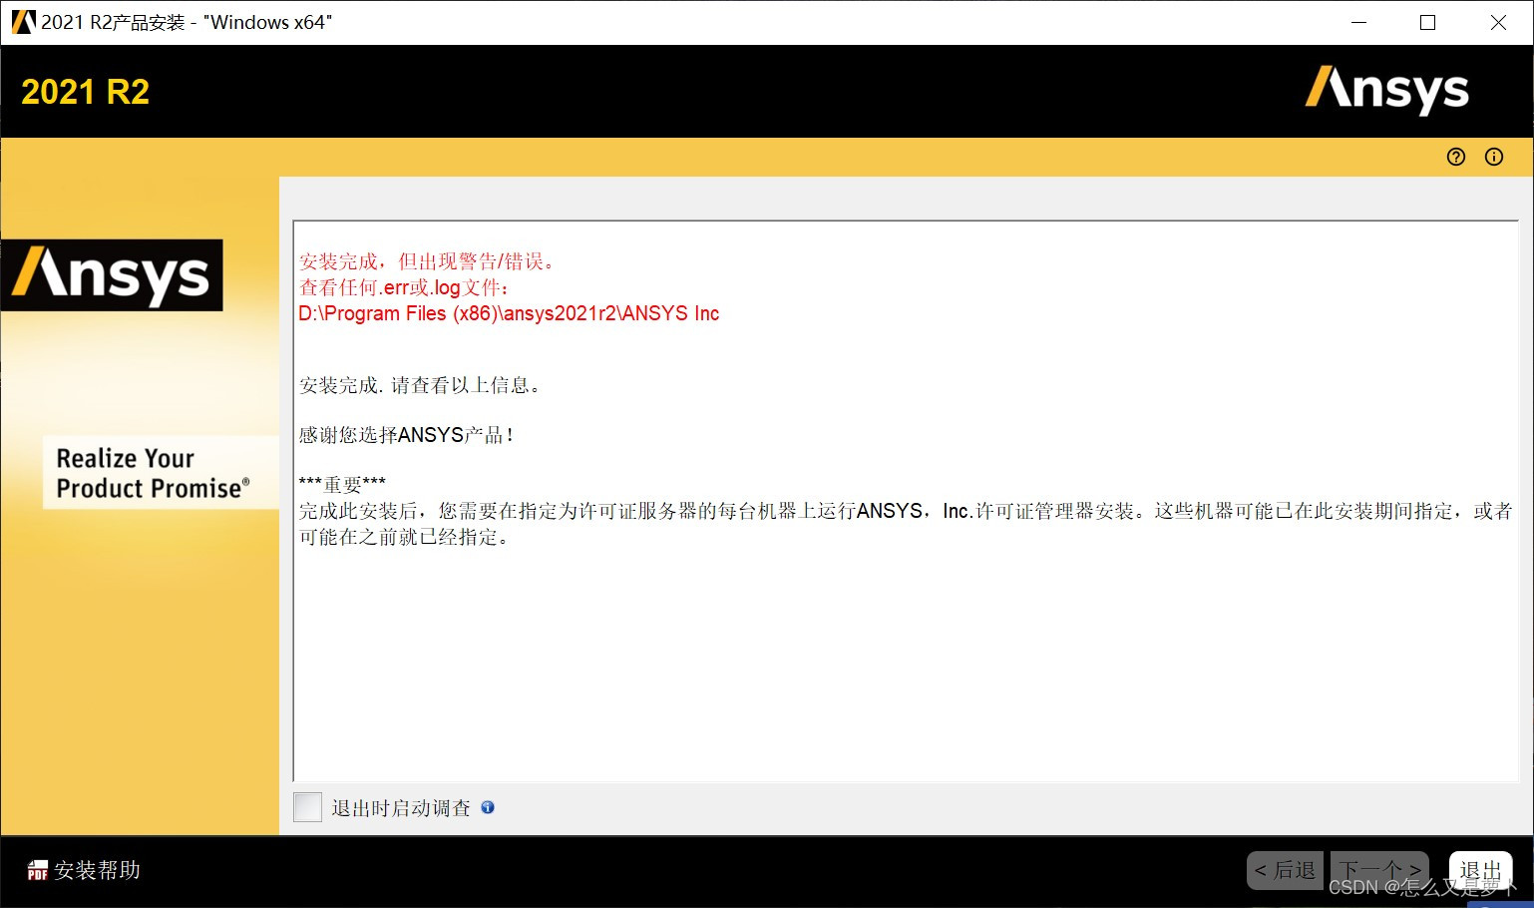Enable the 退出时启动调查 checkbox
The image size is (1534, 908).
click(308, 807)
